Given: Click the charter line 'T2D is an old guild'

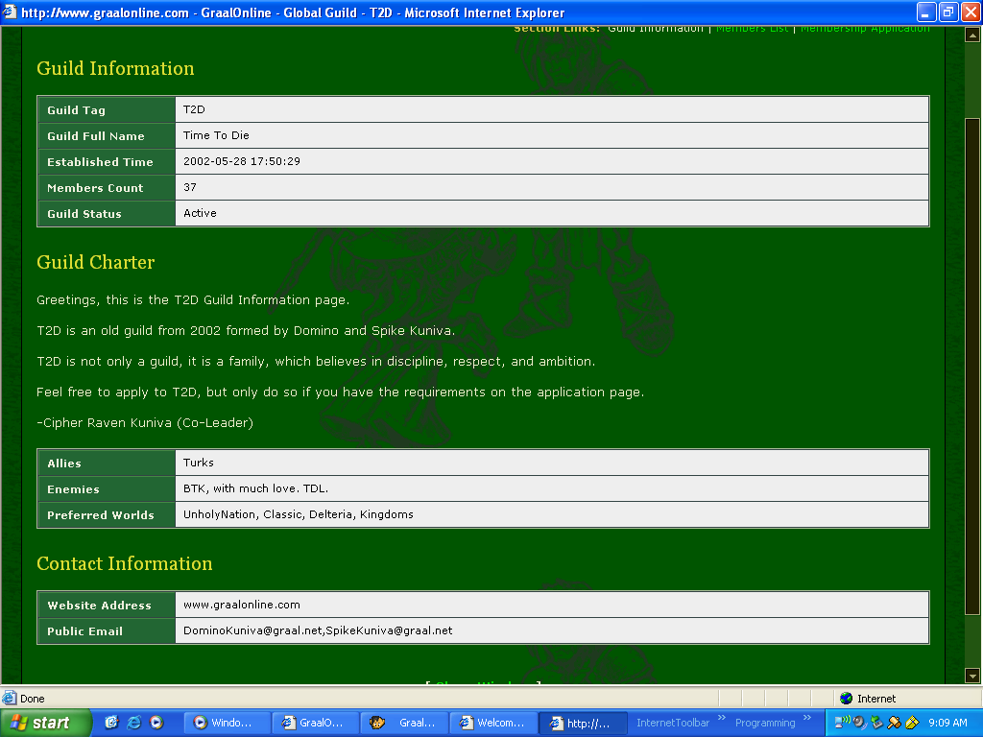Looking at the screenshot, I should click(x=246, y=331).
